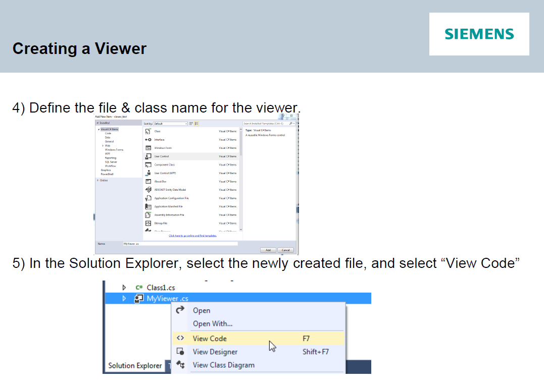The height and width of the screenshot is (389, 544).
Task: Open the online templates link
Action: [x=192, y=236]
